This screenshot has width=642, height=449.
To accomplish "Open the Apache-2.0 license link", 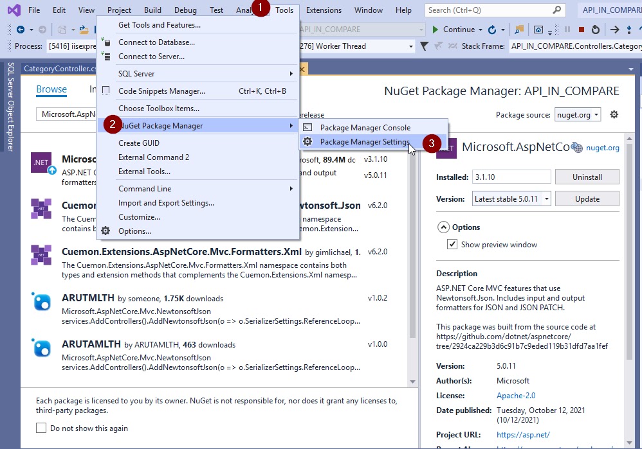I will click(x=516, y=396).
